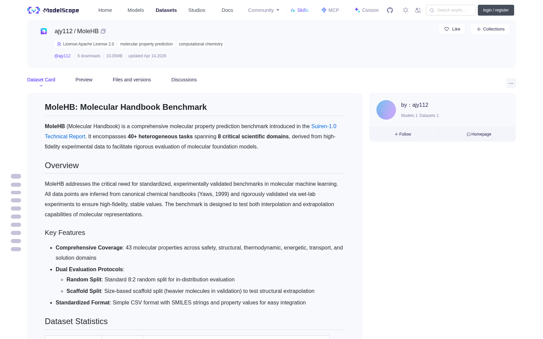Open the Files and versions tab

(x=132, y=80)
